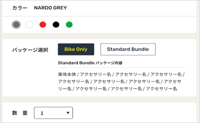The width and height of the screenshot is (200, 123).
Task: Click the カラー label
Action: 20,8
